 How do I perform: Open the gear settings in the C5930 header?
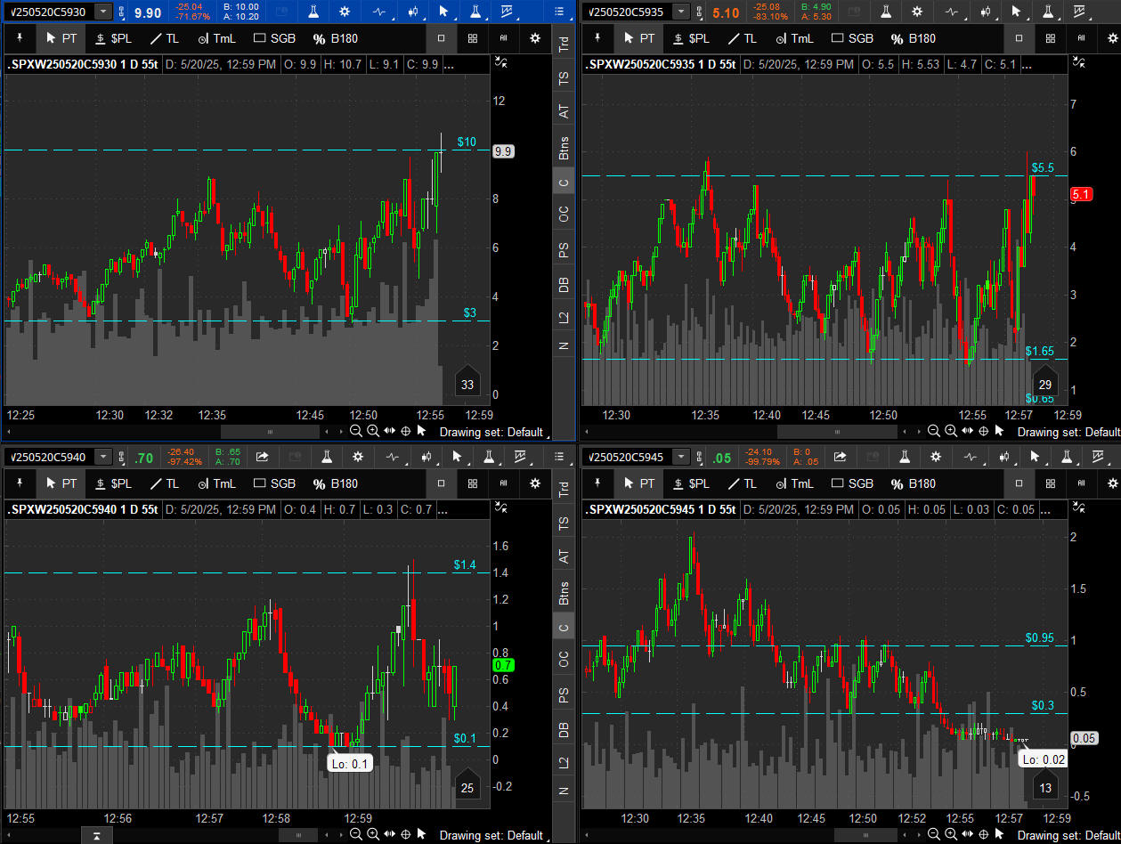coord(346,12)
